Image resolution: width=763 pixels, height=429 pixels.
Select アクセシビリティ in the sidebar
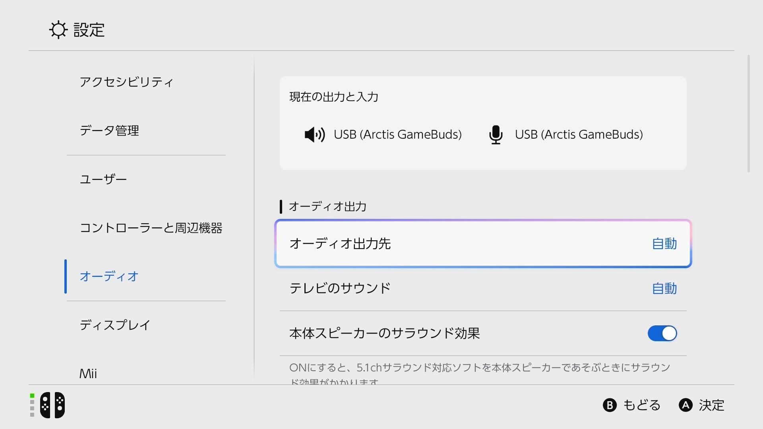tap(127, 82)
